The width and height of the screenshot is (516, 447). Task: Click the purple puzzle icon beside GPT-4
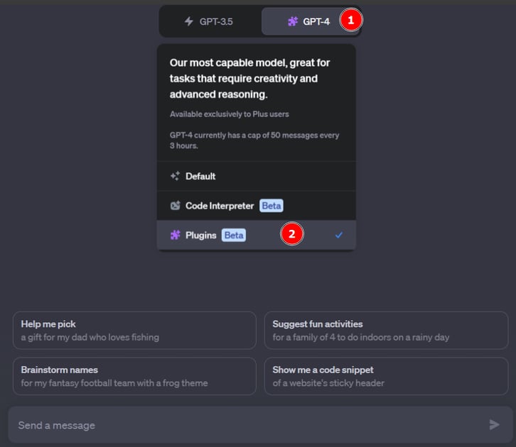[x=293, y=21]
